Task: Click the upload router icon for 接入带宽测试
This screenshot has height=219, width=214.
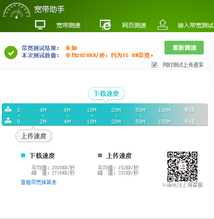Action: 163,25
